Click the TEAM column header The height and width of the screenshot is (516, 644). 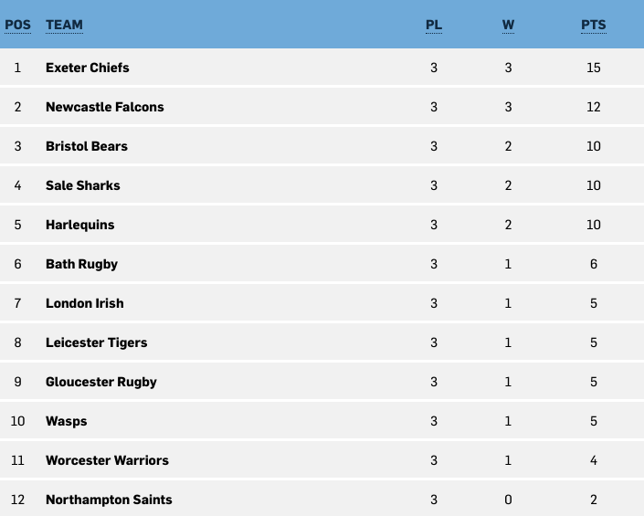tap(64, 25)
